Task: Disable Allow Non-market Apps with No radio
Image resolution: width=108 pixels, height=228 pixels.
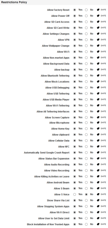Action: [x=86, y=58]
